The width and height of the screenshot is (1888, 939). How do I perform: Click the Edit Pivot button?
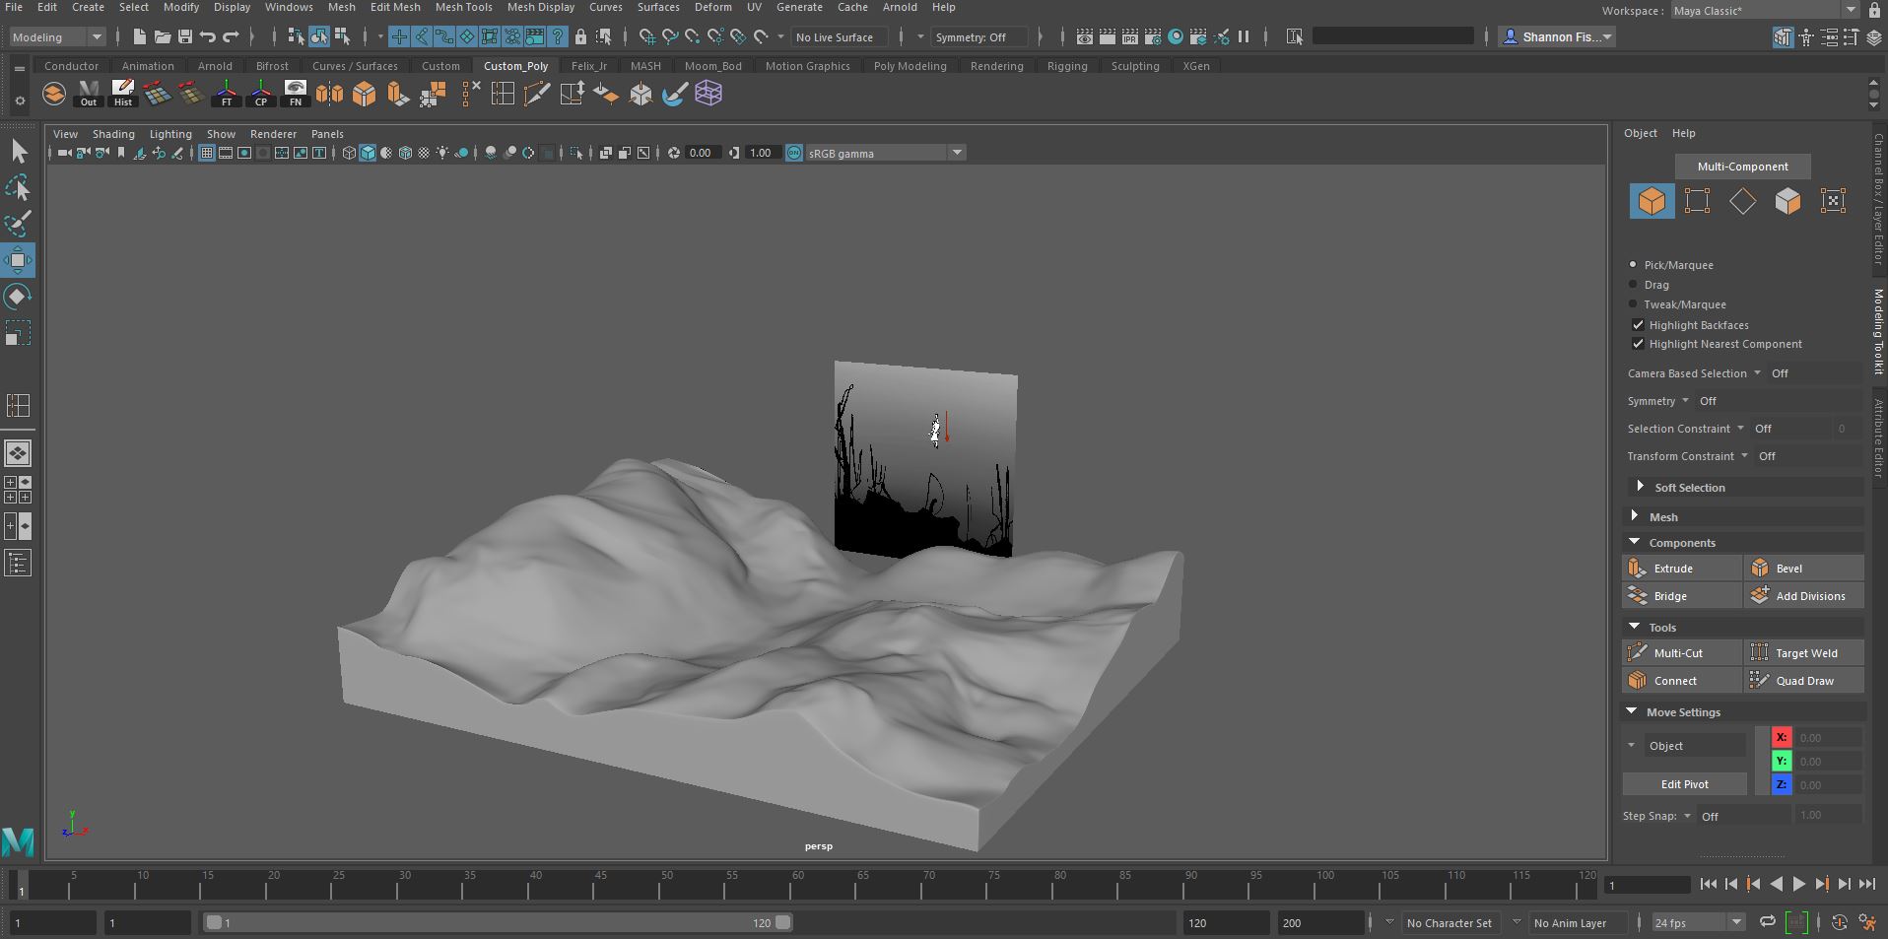point(1685,783)
